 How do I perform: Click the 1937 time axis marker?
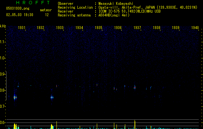(137, 28)
